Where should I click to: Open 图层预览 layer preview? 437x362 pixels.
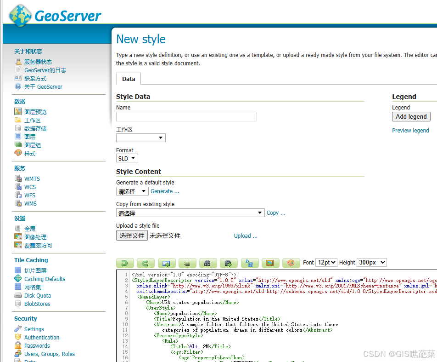(35, 112)
